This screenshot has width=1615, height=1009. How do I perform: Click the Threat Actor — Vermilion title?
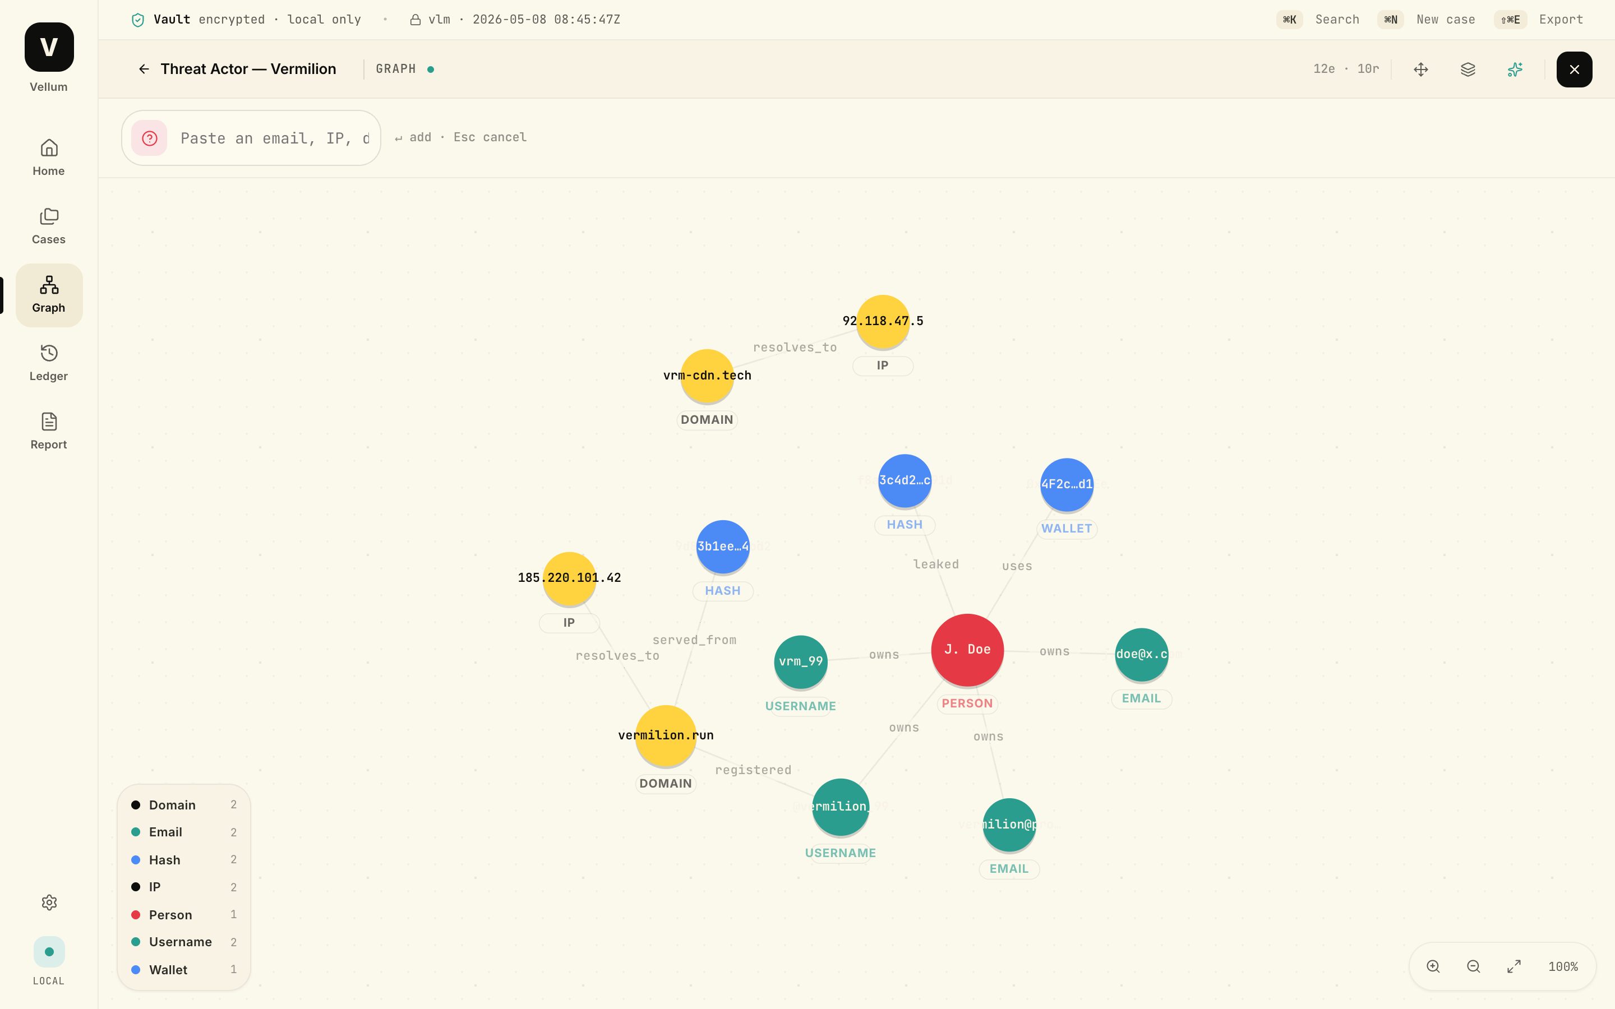click(248, 69)
